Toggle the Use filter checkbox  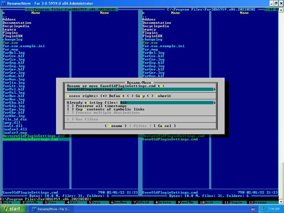coord(82,119)
